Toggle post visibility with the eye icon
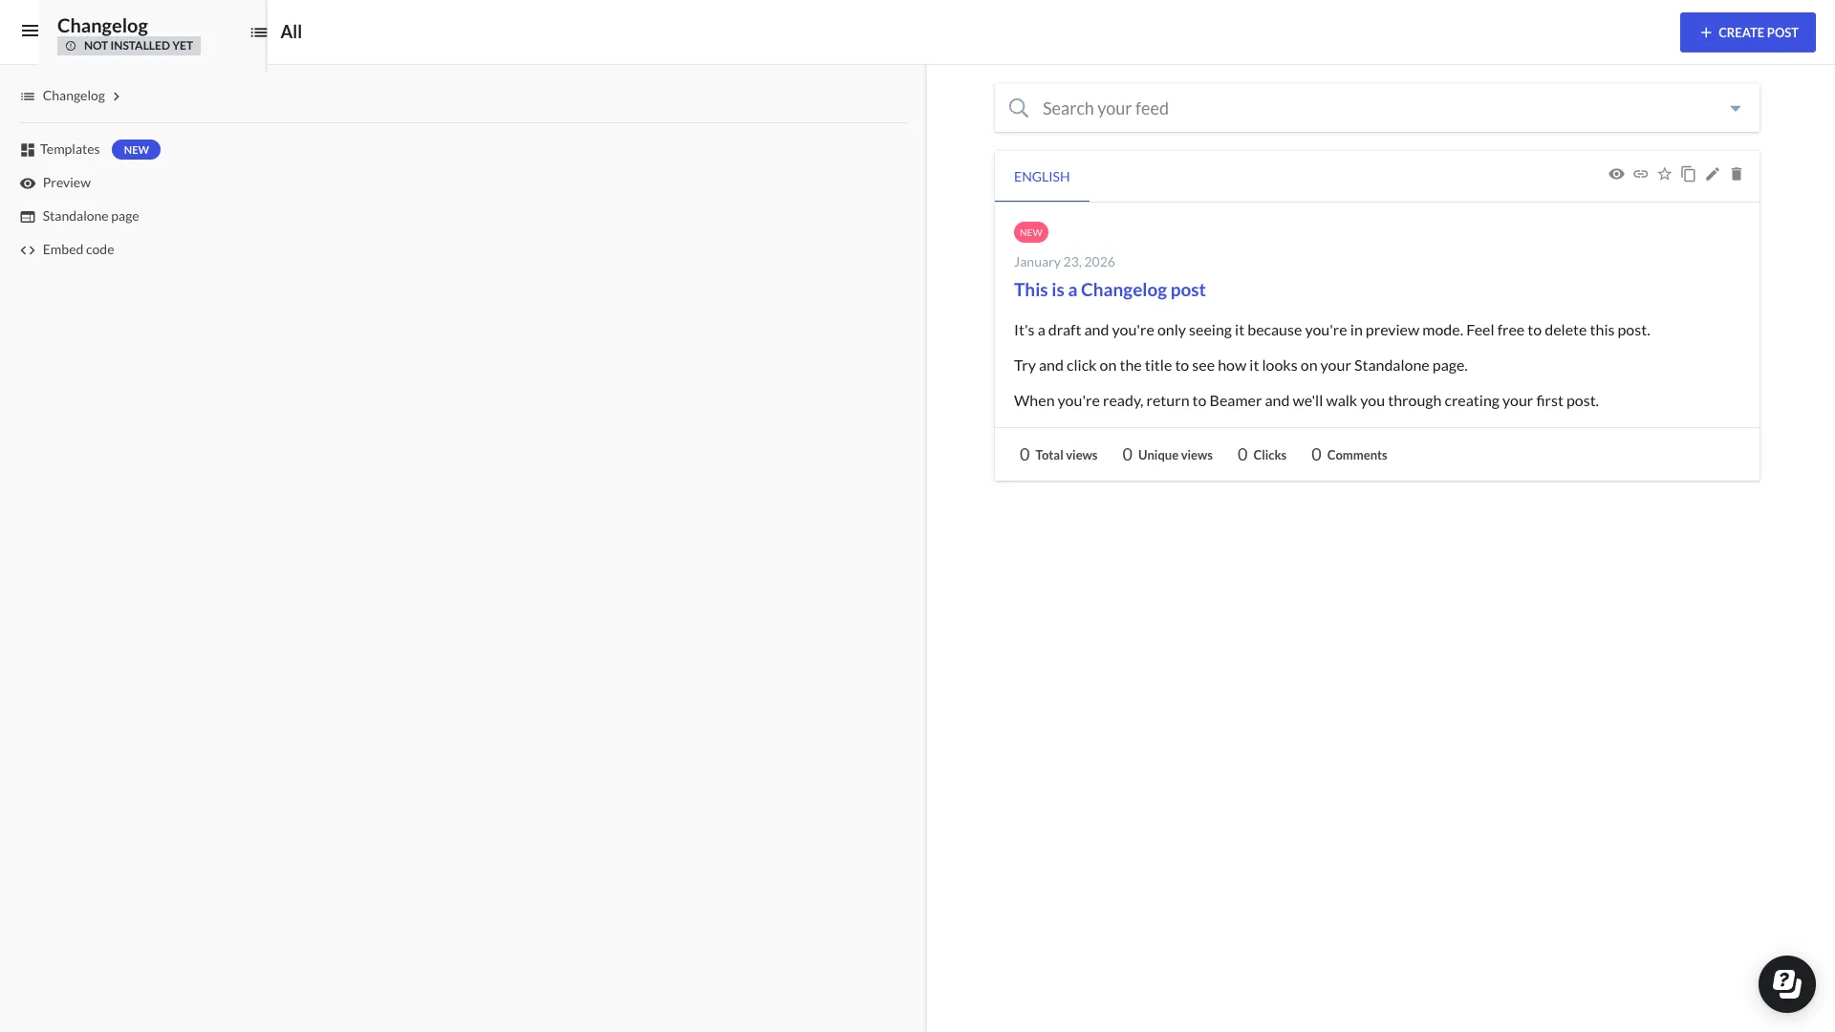This screenshot has width=1835, height=1032. coord(1617,174)
